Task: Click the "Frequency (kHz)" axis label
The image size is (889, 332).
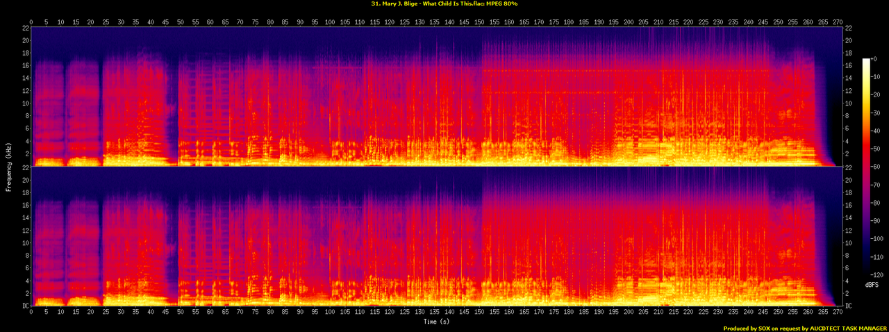Action: pyautogui.click(x=7, y=166)
